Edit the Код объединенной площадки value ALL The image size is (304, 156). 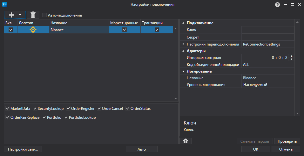click(x=268, y=65)
